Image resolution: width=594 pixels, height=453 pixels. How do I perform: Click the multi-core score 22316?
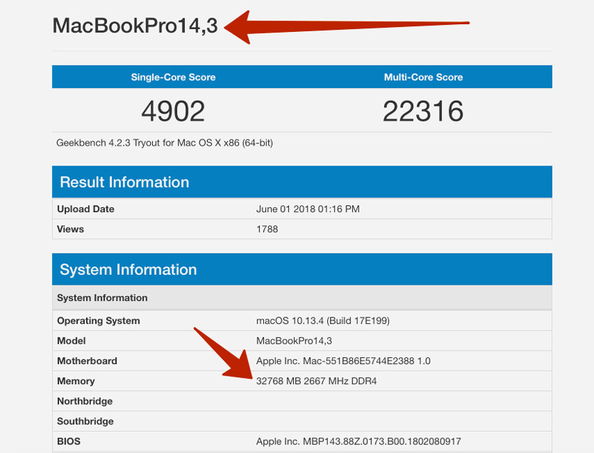tap(423, 111)
